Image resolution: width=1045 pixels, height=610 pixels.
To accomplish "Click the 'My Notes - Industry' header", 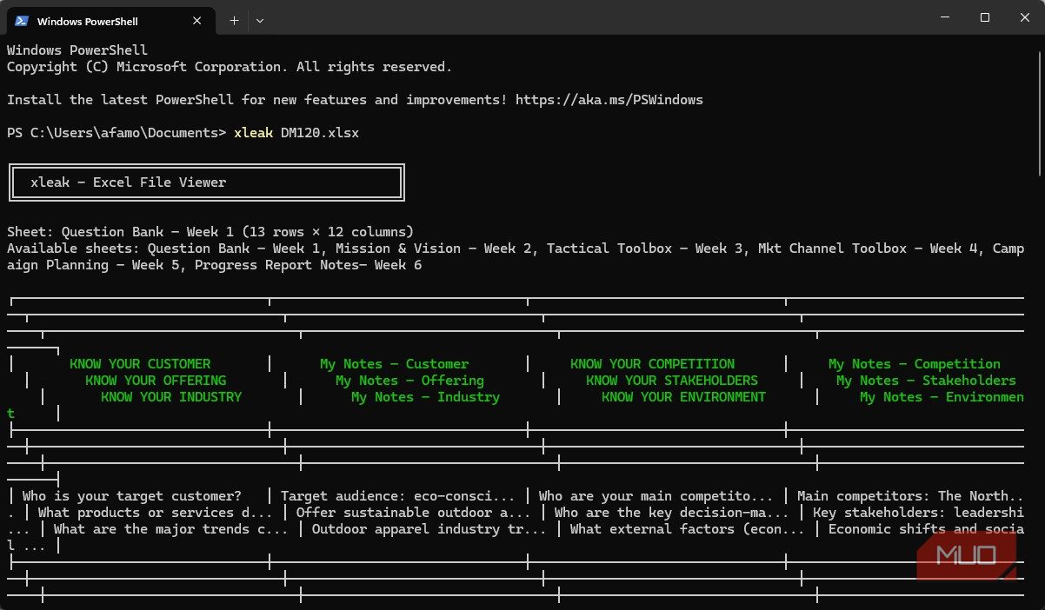I will pyautogui.click(x=425, y=397).
